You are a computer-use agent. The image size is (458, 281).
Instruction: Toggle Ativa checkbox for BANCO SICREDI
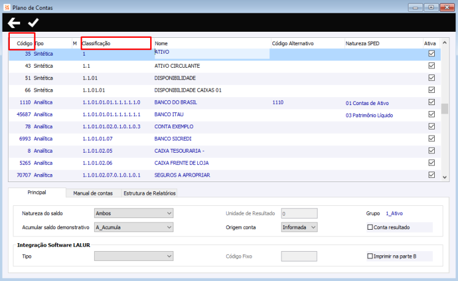pyautogui.click(x=431, y=139)
